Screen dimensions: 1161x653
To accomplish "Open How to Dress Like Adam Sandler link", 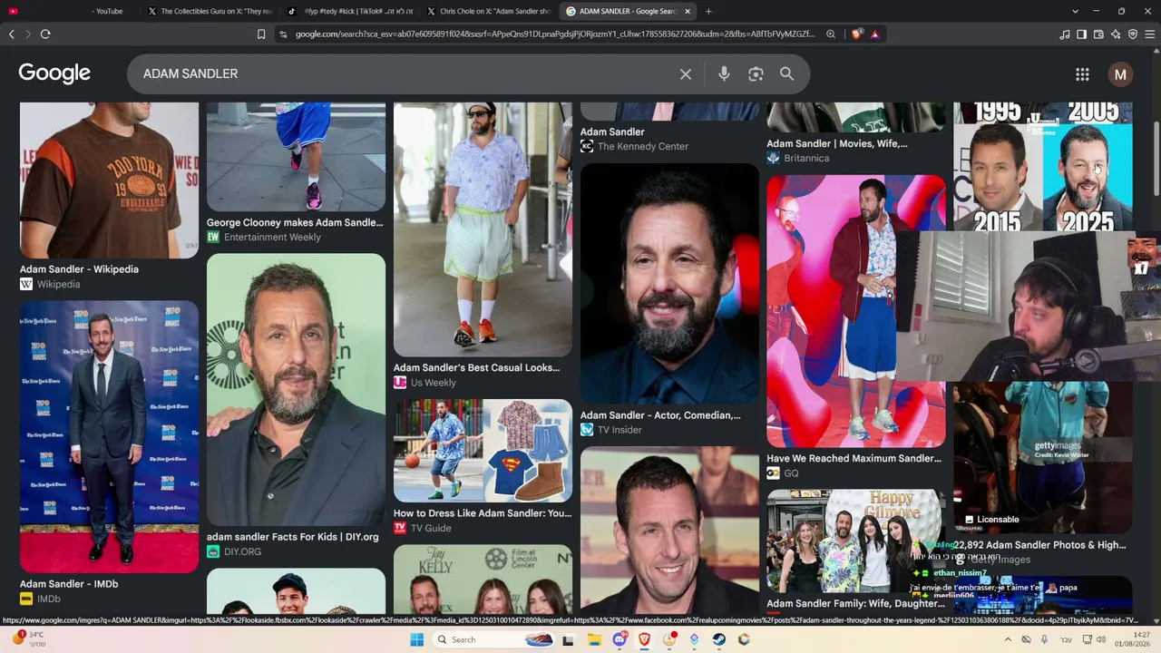I will [483, 513].
